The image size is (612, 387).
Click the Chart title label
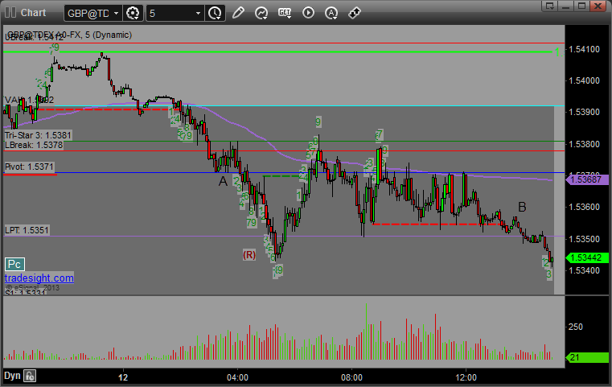click(33, 13)
